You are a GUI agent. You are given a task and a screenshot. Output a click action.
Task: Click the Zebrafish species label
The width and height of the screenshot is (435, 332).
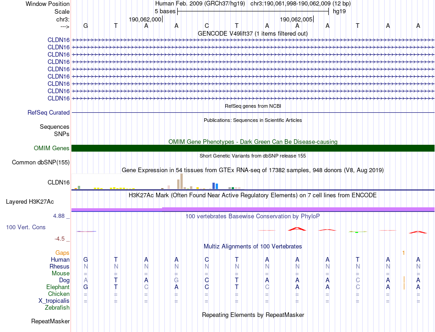[57, 308]
